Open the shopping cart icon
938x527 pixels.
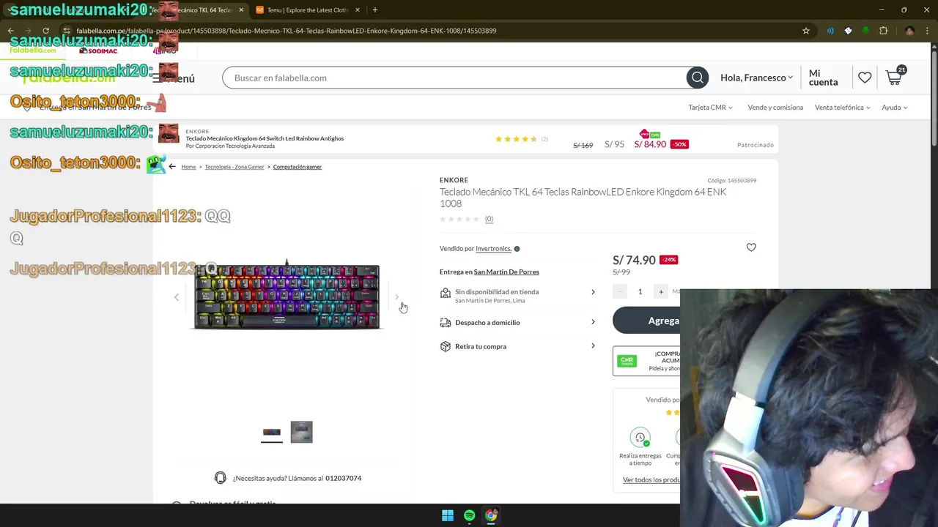894,77
